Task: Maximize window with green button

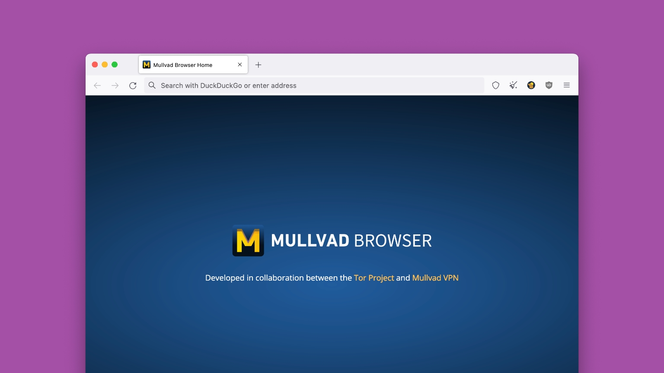Action: click(x=115, y=65)
